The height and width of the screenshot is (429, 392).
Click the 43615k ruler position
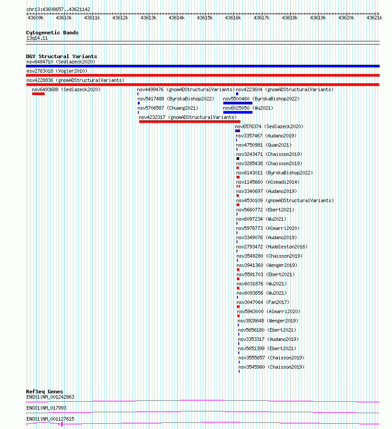(205, 18)
